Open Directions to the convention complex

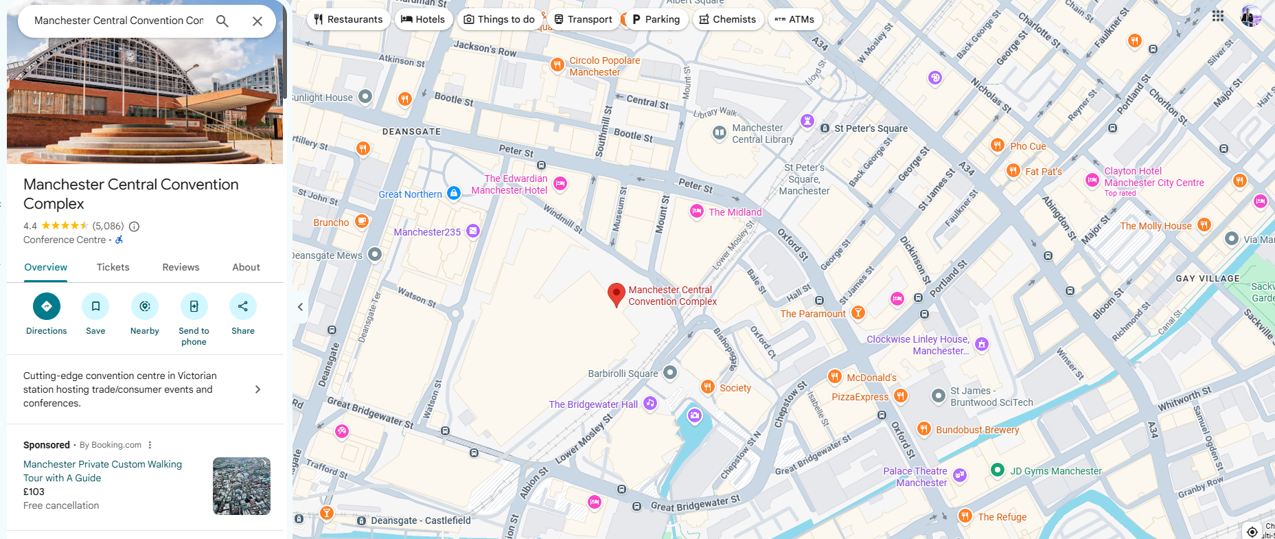47,306
